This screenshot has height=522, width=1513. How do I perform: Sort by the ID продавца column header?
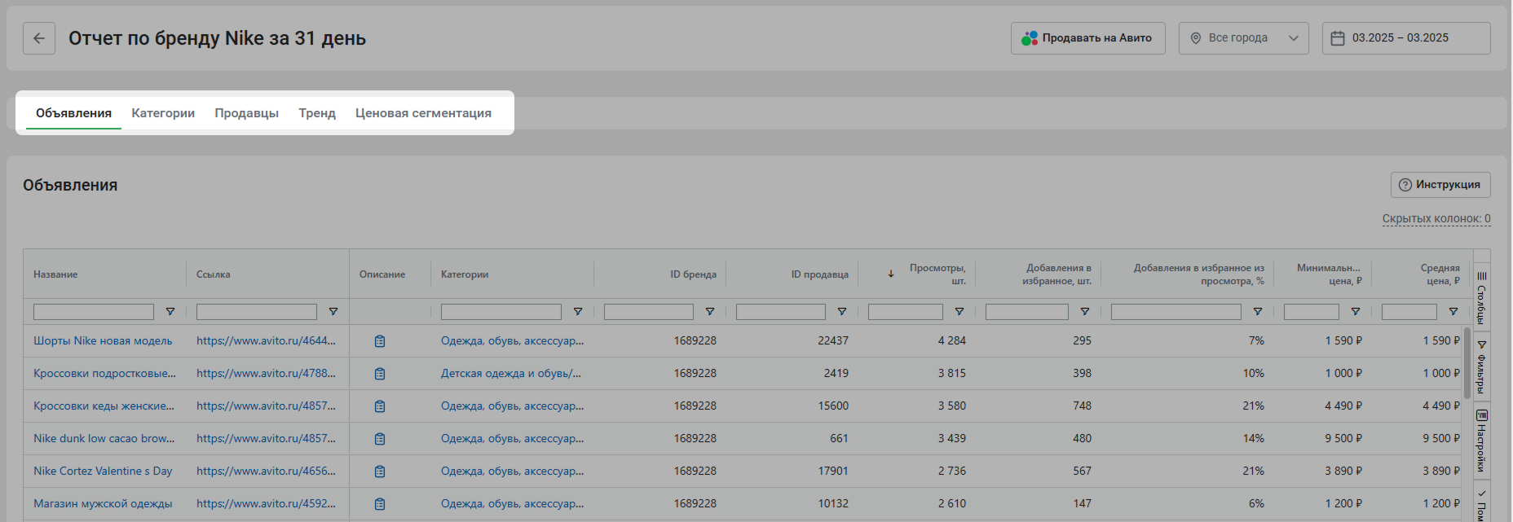[x=819, y=274]
